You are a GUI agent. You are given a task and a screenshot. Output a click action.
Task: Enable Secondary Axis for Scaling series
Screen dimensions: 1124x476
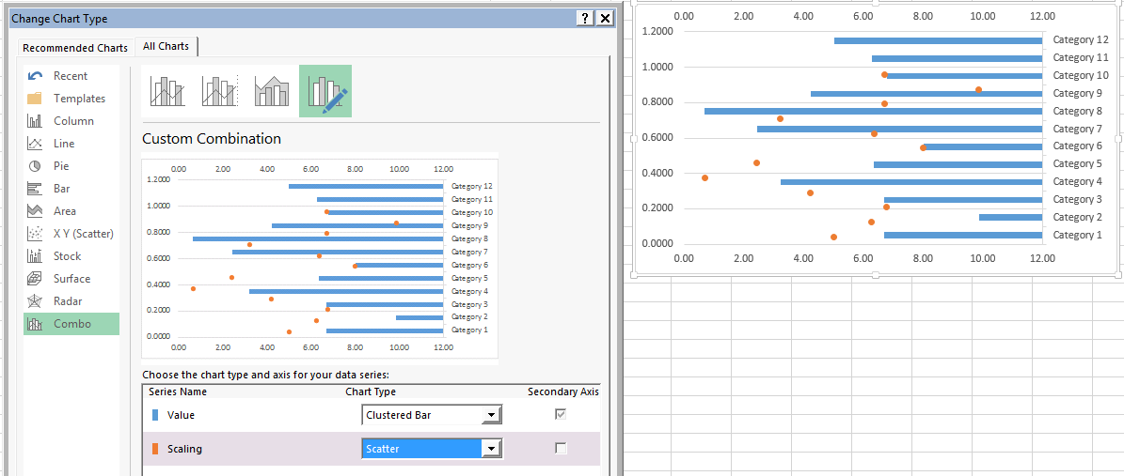click(562, 448)
